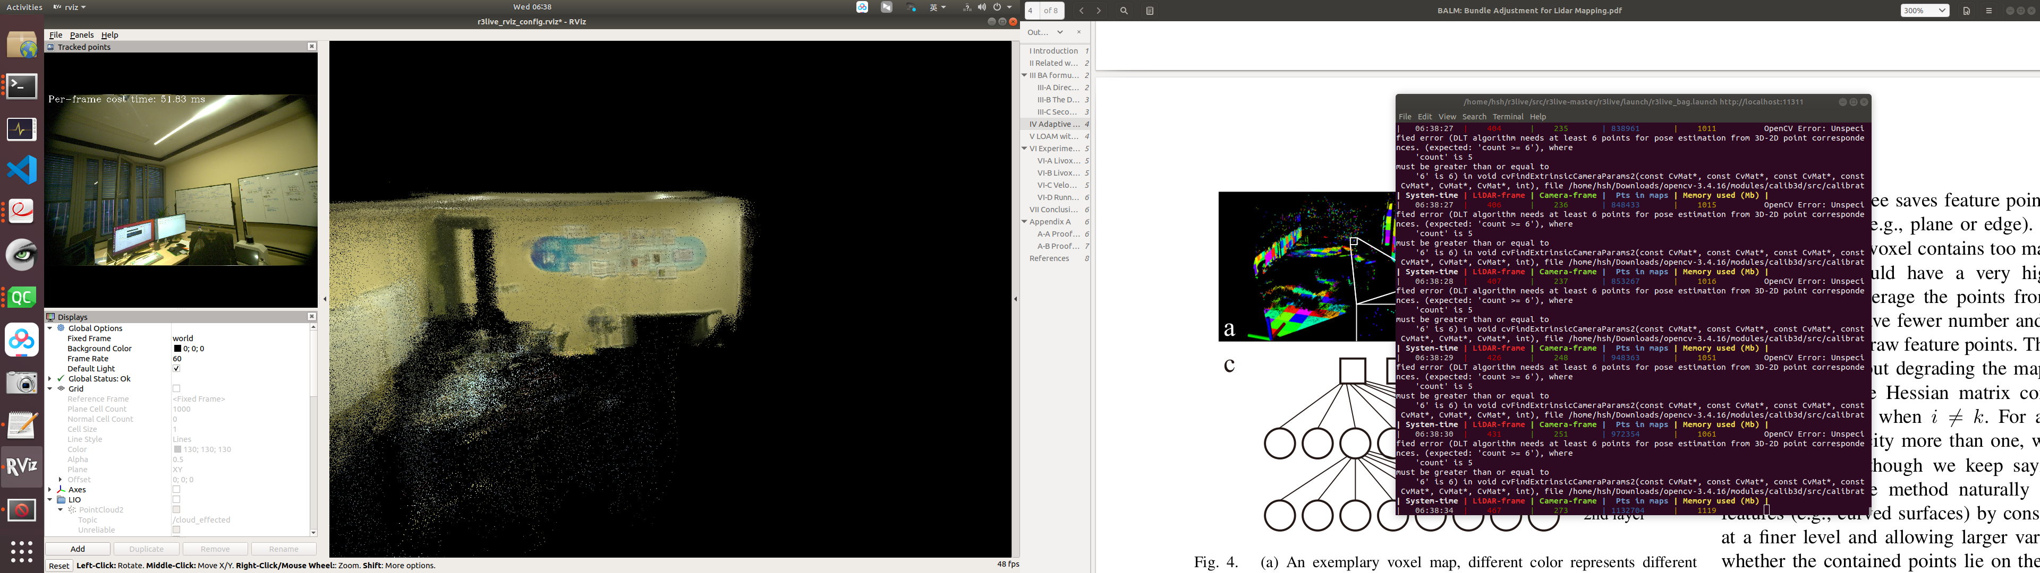This screenshot has width=2040, height=573.
Task: Open the Panels menu in RViz
Action: point(82,35)
